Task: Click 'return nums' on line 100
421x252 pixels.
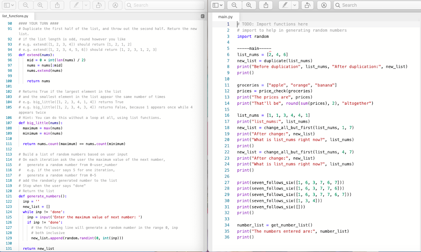Action: pyautogui.click(x=38, y=81)
